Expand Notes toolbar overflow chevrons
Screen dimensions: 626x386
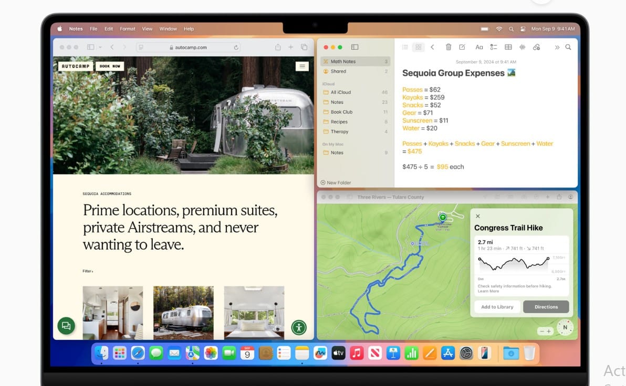pyautogui.click(x=557, y=47)
